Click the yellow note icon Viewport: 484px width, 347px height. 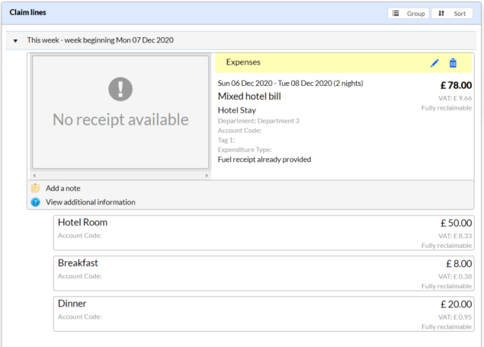36,188
